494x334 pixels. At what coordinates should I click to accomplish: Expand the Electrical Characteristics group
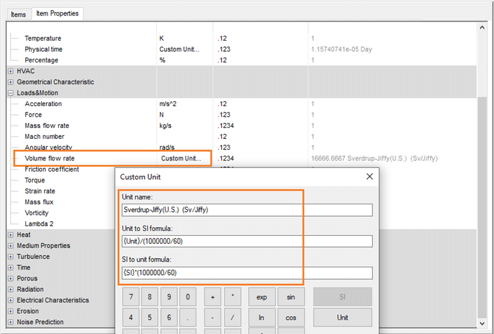(x=10, y=300)
